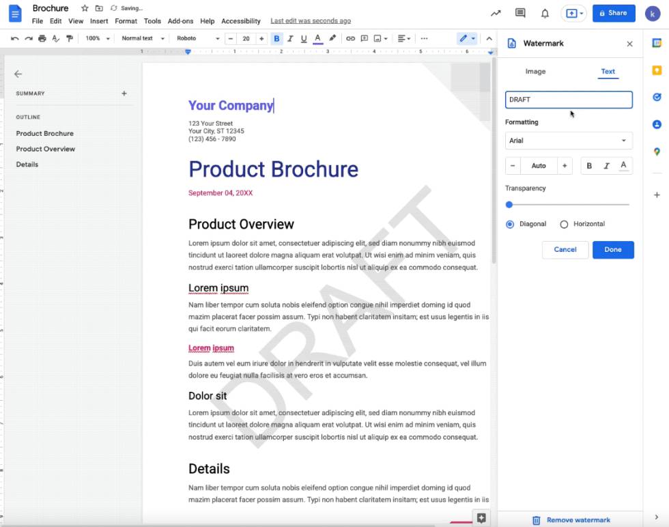This screenshot has width=669, height=527.
Task: Open the text alignment dropdown
Action: (403, 38)
